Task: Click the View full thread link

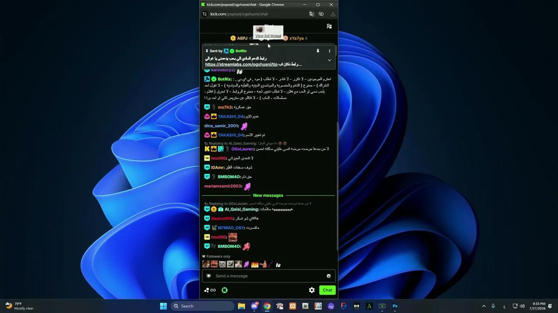Action: click(x=268, y=36)
